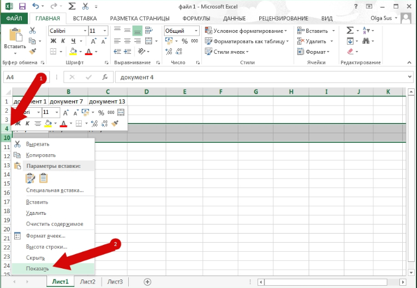This screenshot has width=417, height=288.
Task: Expand the formula bar chevron
Action: tap(409, 77)
